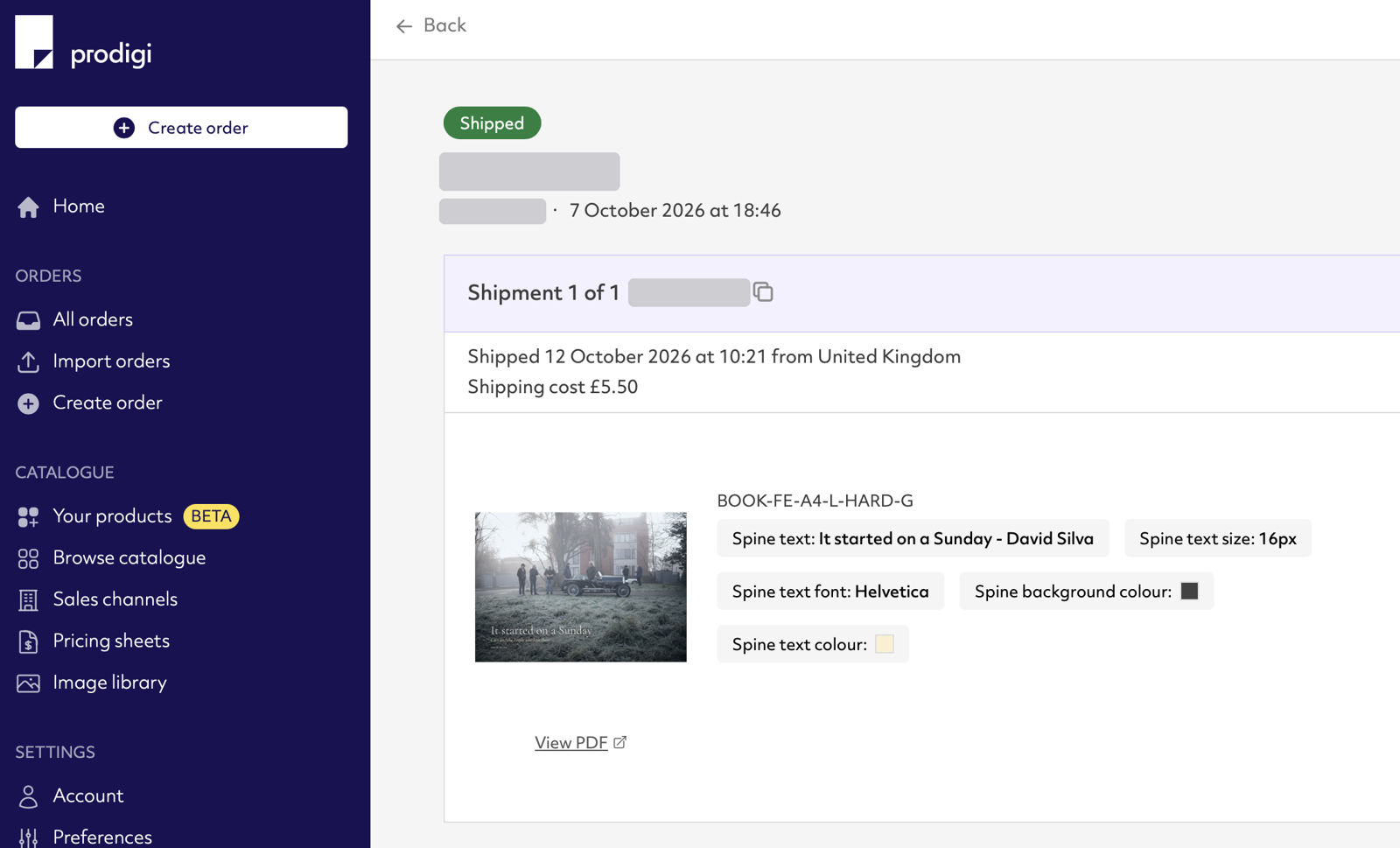Viewport: 1400px width, 848px height.
Task: Click the external link icon beside View PDF
Action: pyautogui.click(x=620, y=742)
